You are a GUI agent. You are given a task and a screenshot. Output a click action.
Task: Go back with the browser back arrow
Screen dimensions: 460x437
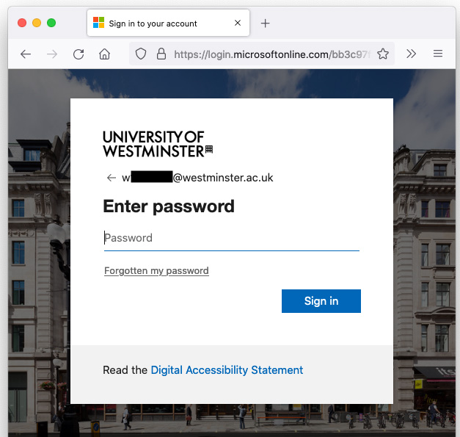pos(26,54)
